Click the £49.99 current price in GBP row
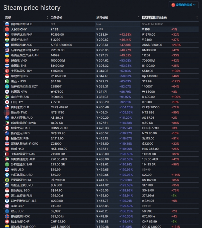Screen dimensions: 202x228 [x=56, y=206]
